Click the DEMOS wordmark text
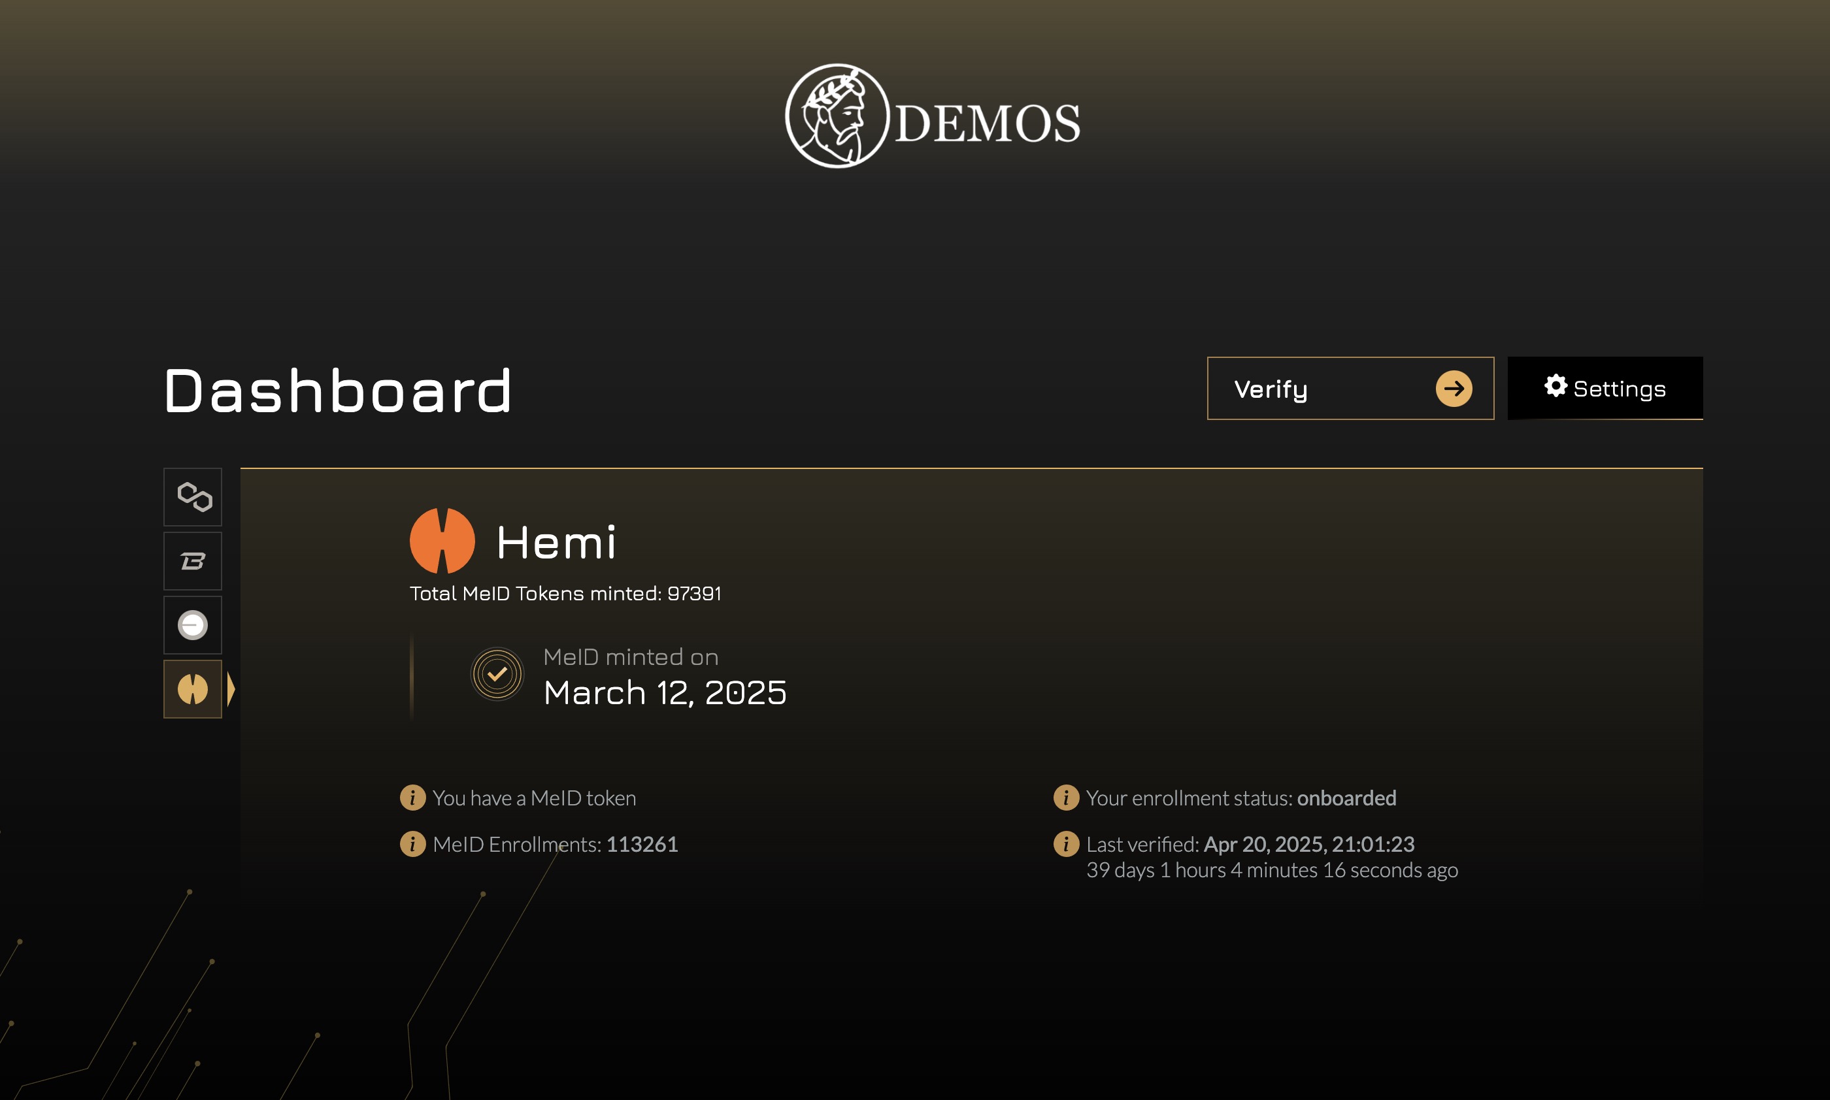The image size is (1830, 1100). (988, 123)
